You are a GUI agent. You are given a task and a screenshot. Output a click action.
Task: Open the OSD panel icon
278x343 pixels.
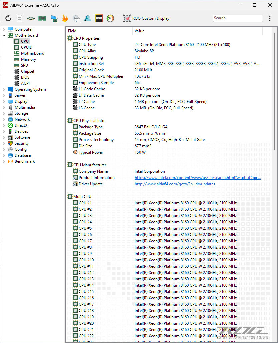(x=99, y=18)
